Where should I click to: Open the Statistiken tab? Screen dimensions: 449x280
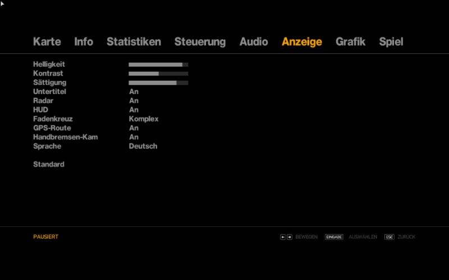(x=134, y=41)
